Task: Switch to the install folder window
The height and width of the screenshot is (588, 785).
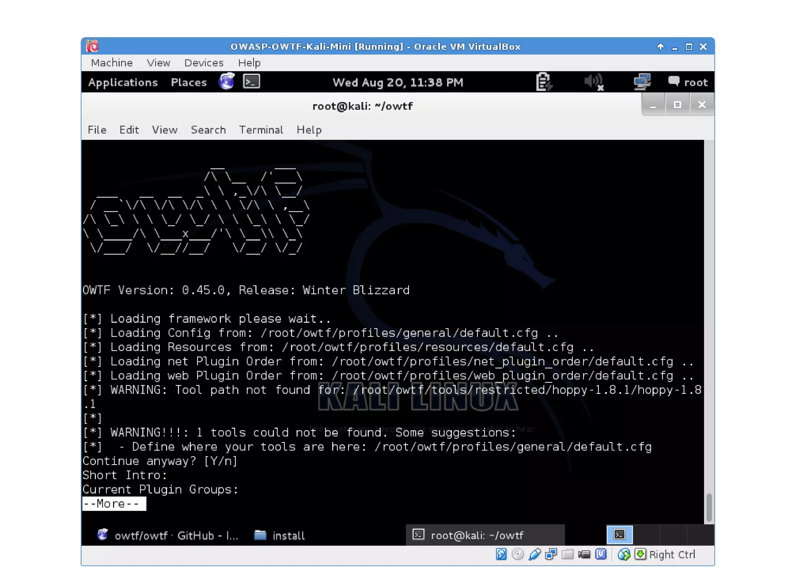Action: point(280,535)
